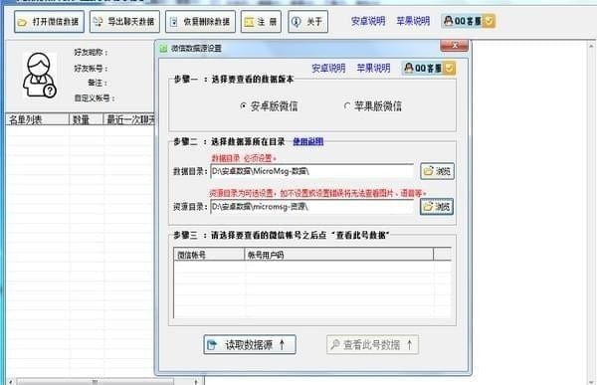Close the 微信数据源设置 dialog

point(455,46)
